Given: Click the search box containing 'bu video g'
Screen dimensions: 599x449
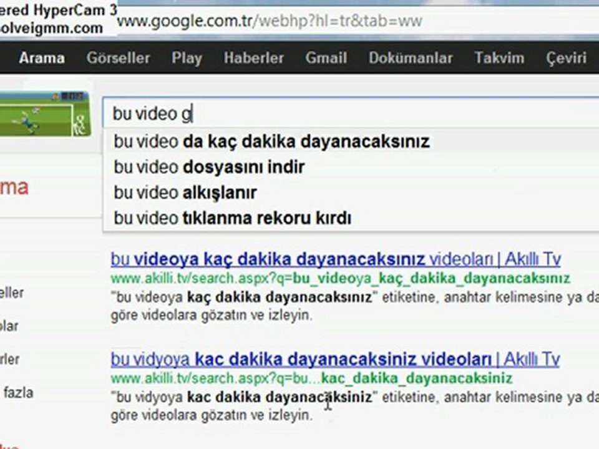Looking at the screenshot, I should [350, 113].
